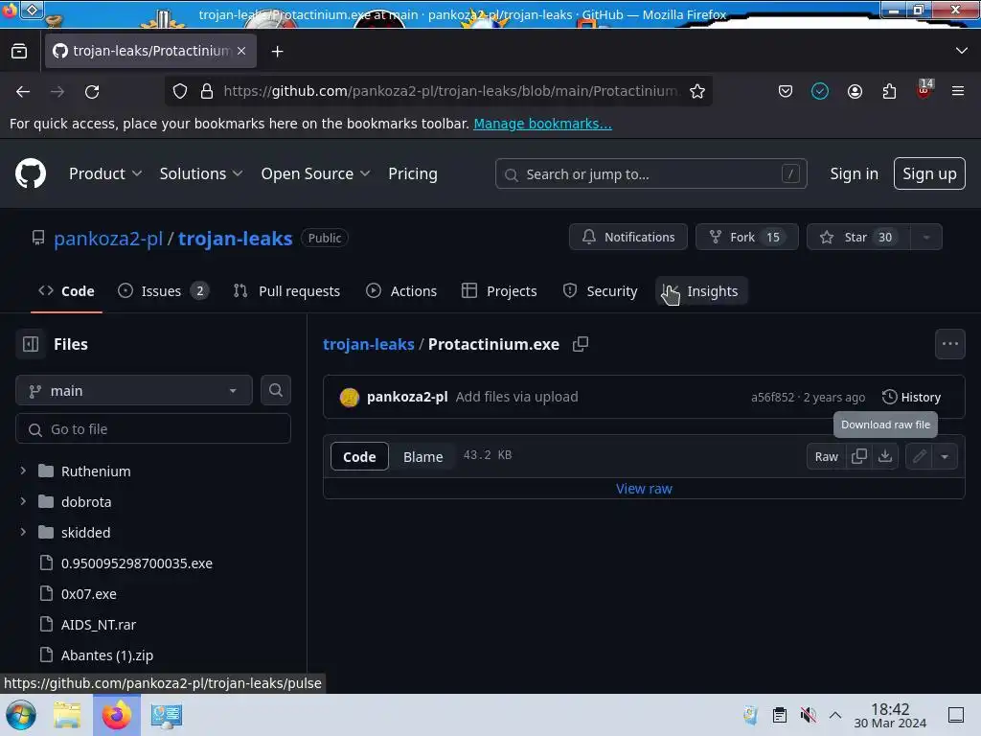The width and height of the screenshot is (981, 736).
Task: Switch to the Code tab
Action: pos(66,291)
